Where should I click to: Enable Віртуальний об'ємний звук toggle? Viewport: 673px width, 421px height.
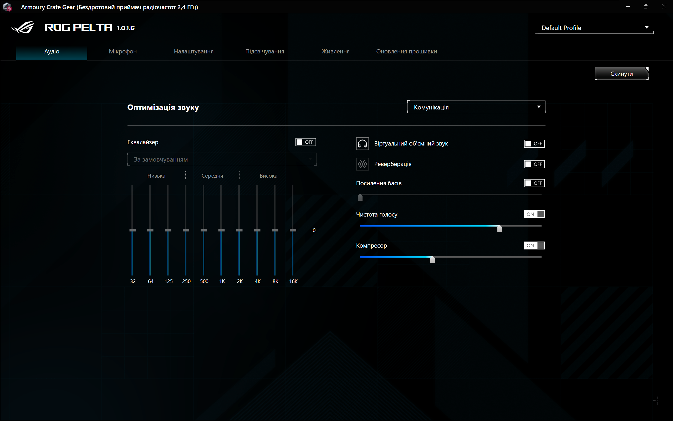point(534,144)
